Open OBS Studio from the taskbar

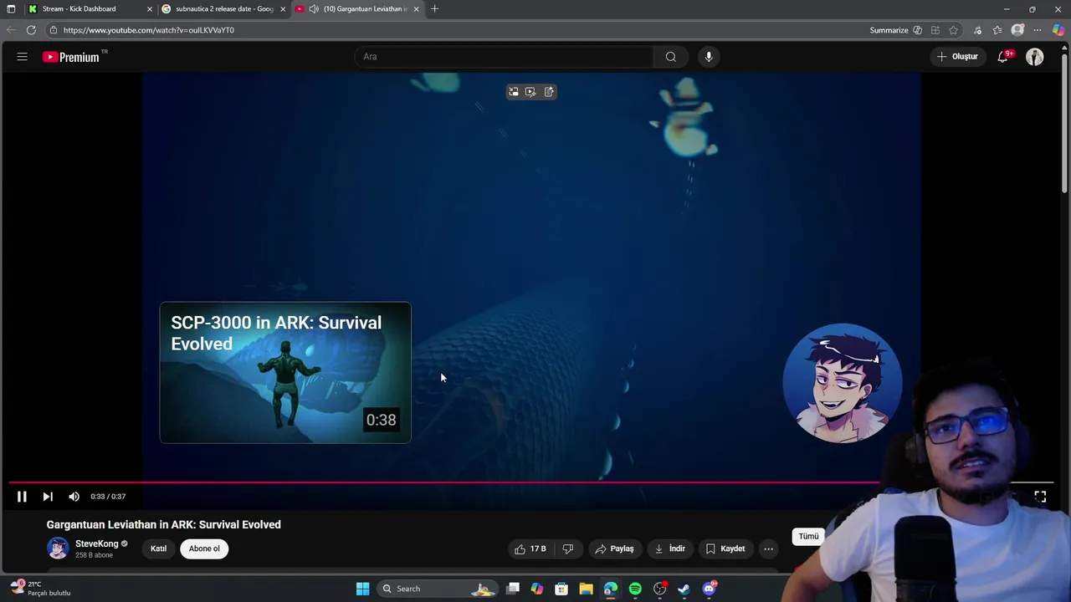point(659,589)
